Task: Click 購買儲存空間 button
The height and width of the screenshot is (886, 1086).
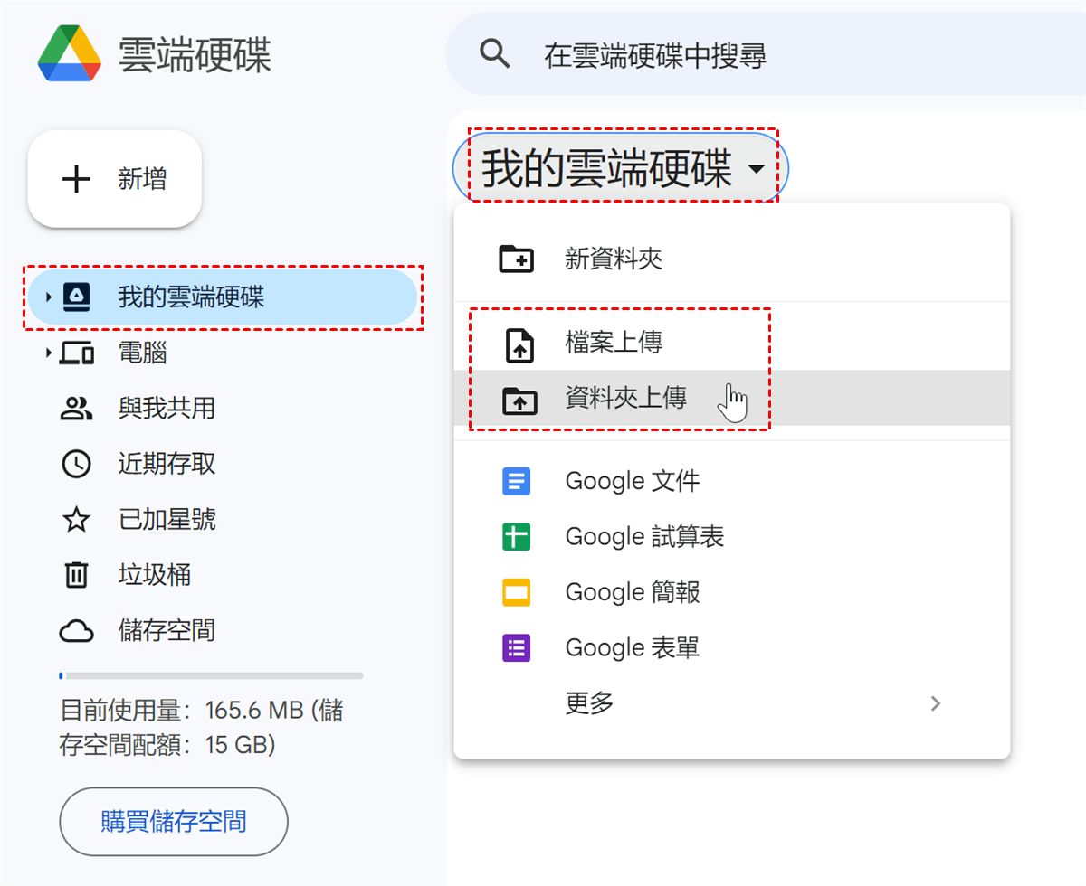Action: pos(174,822)
